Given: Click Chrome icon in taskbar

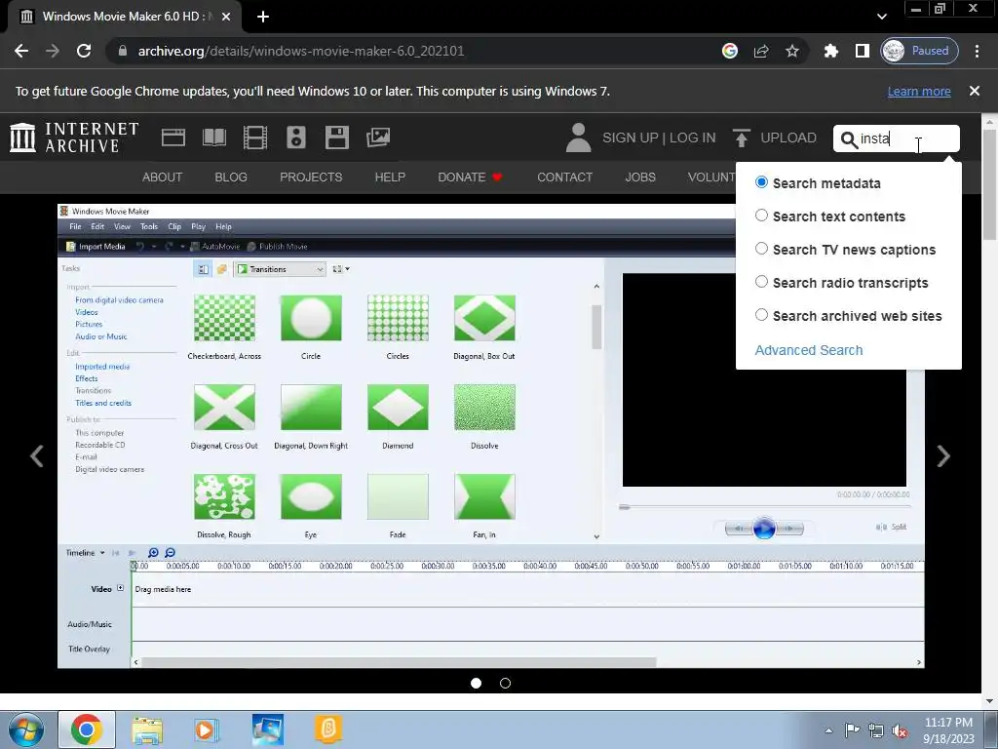Looking at the screenshot, I should click(x=87, y=729).
